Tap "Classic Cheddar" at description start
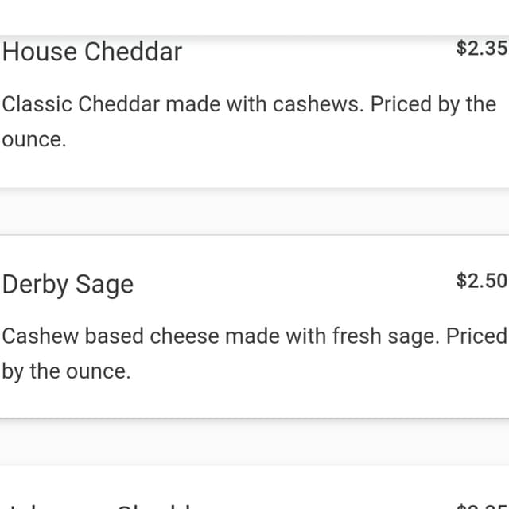The image size is (509, 509). point(81,104)
